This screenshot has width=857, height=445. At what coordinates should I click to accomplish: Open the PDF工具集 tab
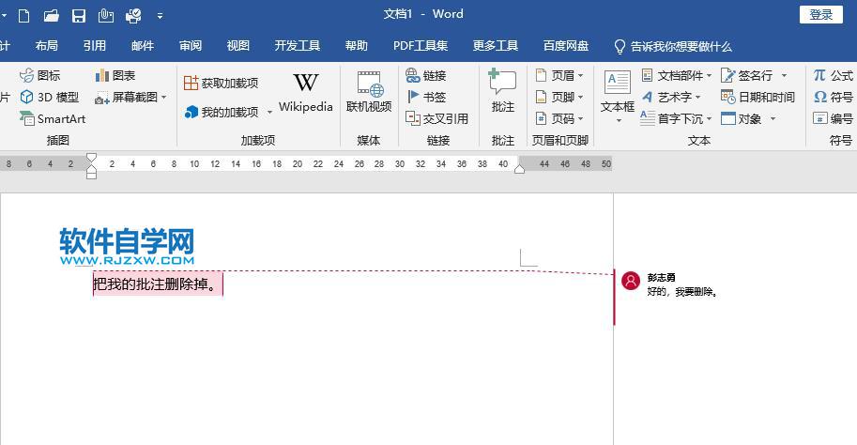(421, 46)
